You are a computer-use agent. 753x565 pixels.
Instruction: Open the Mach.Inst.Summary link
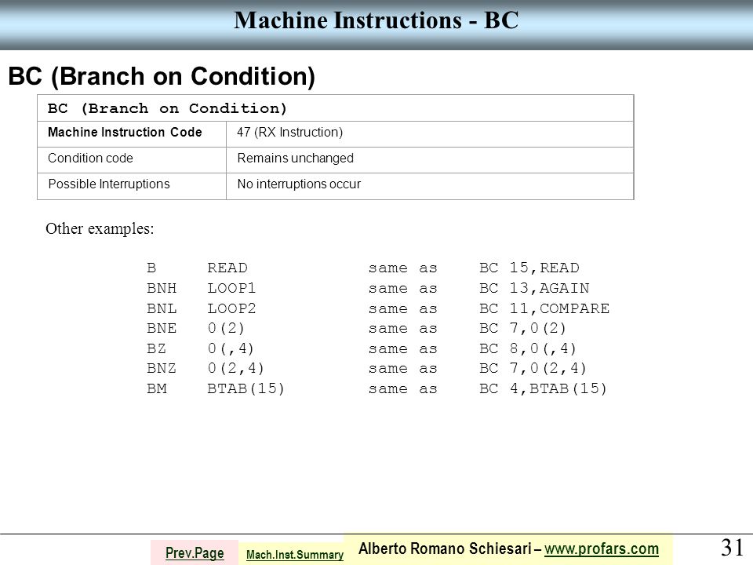pos(295,555)
